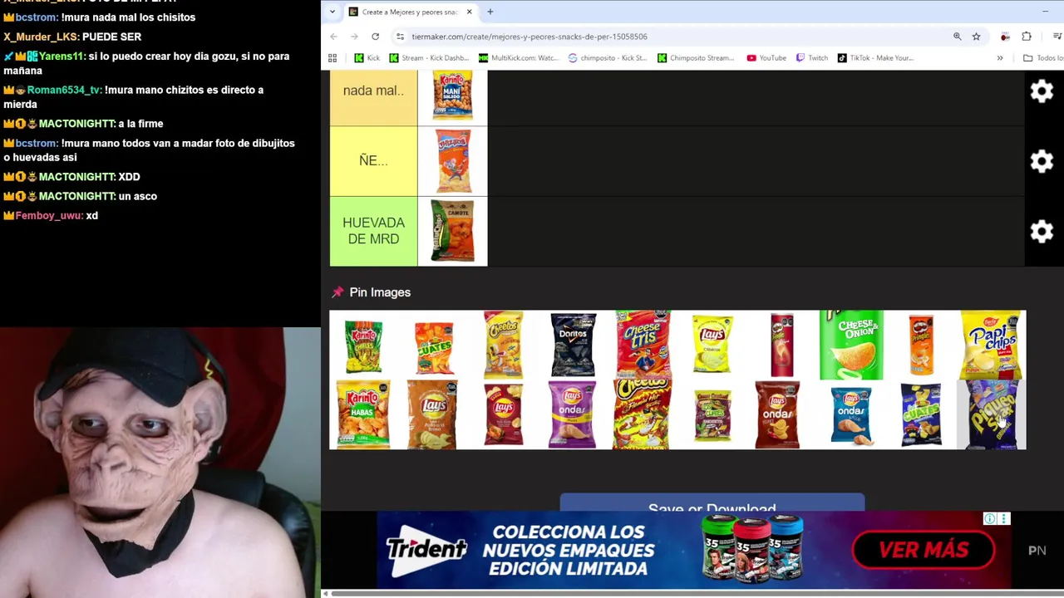The image size is (1064, 598).
Task: Open a new browser tab
Action: point(490,12)
